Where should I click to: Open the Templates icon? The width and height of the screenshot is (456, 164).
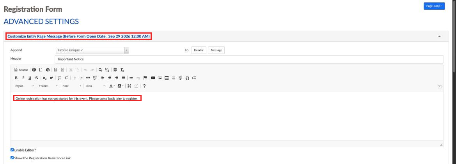pos(62,70)
